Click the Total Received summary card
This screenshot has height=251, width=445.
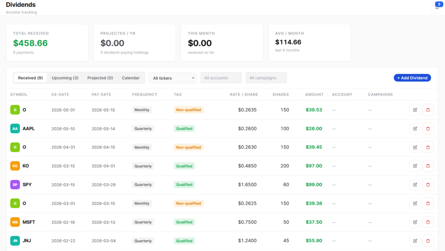pyautogui.click(x=47, y=43)
